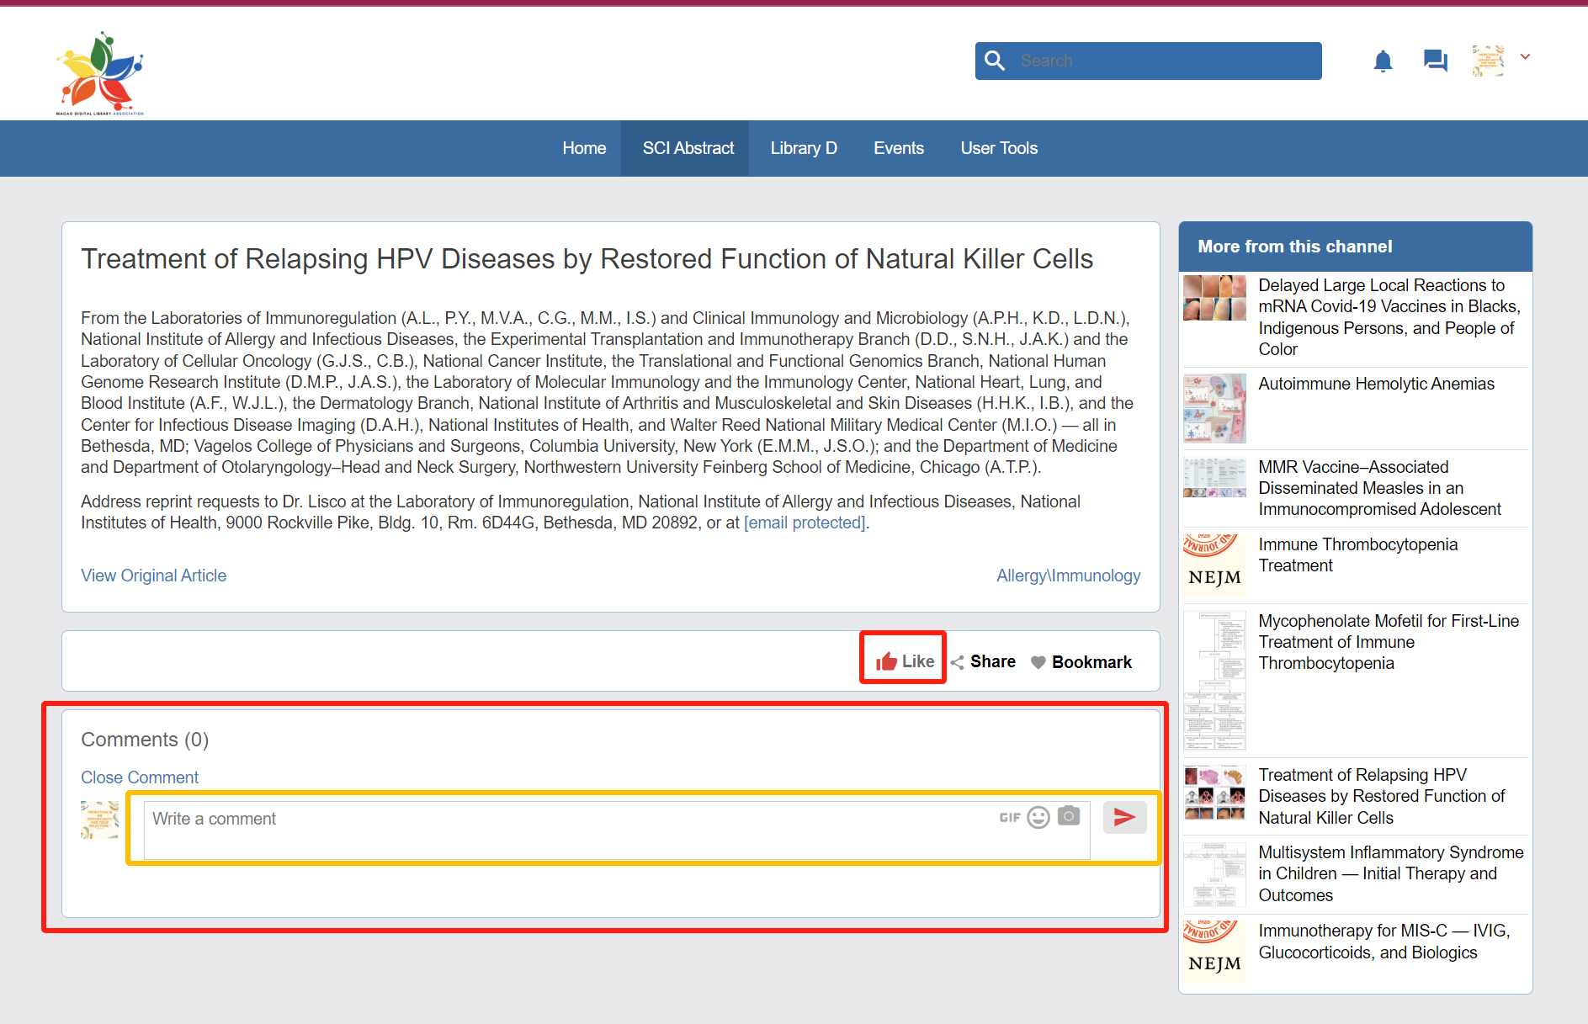Open the emoji picker in comment box
The width and height of the screenshot is (1588, 1024).
point(1038,818)
